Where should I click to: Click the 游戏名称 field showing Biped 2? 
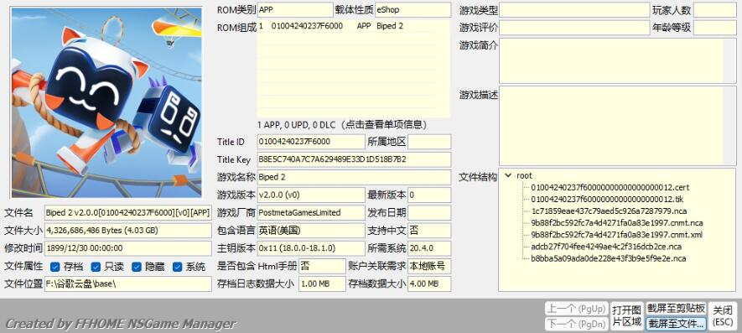tap(354, 177)
